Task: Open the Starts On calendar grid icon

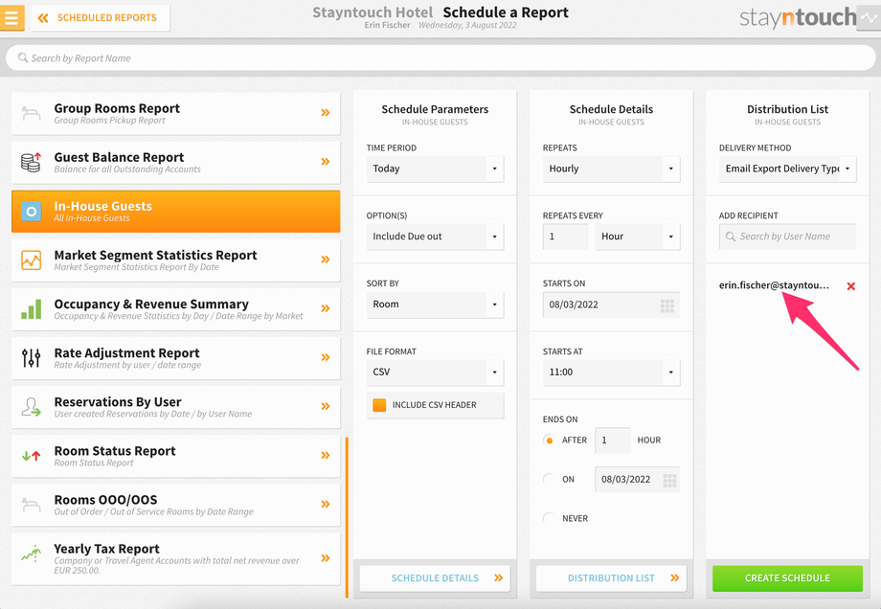Action: click(666, 305)
